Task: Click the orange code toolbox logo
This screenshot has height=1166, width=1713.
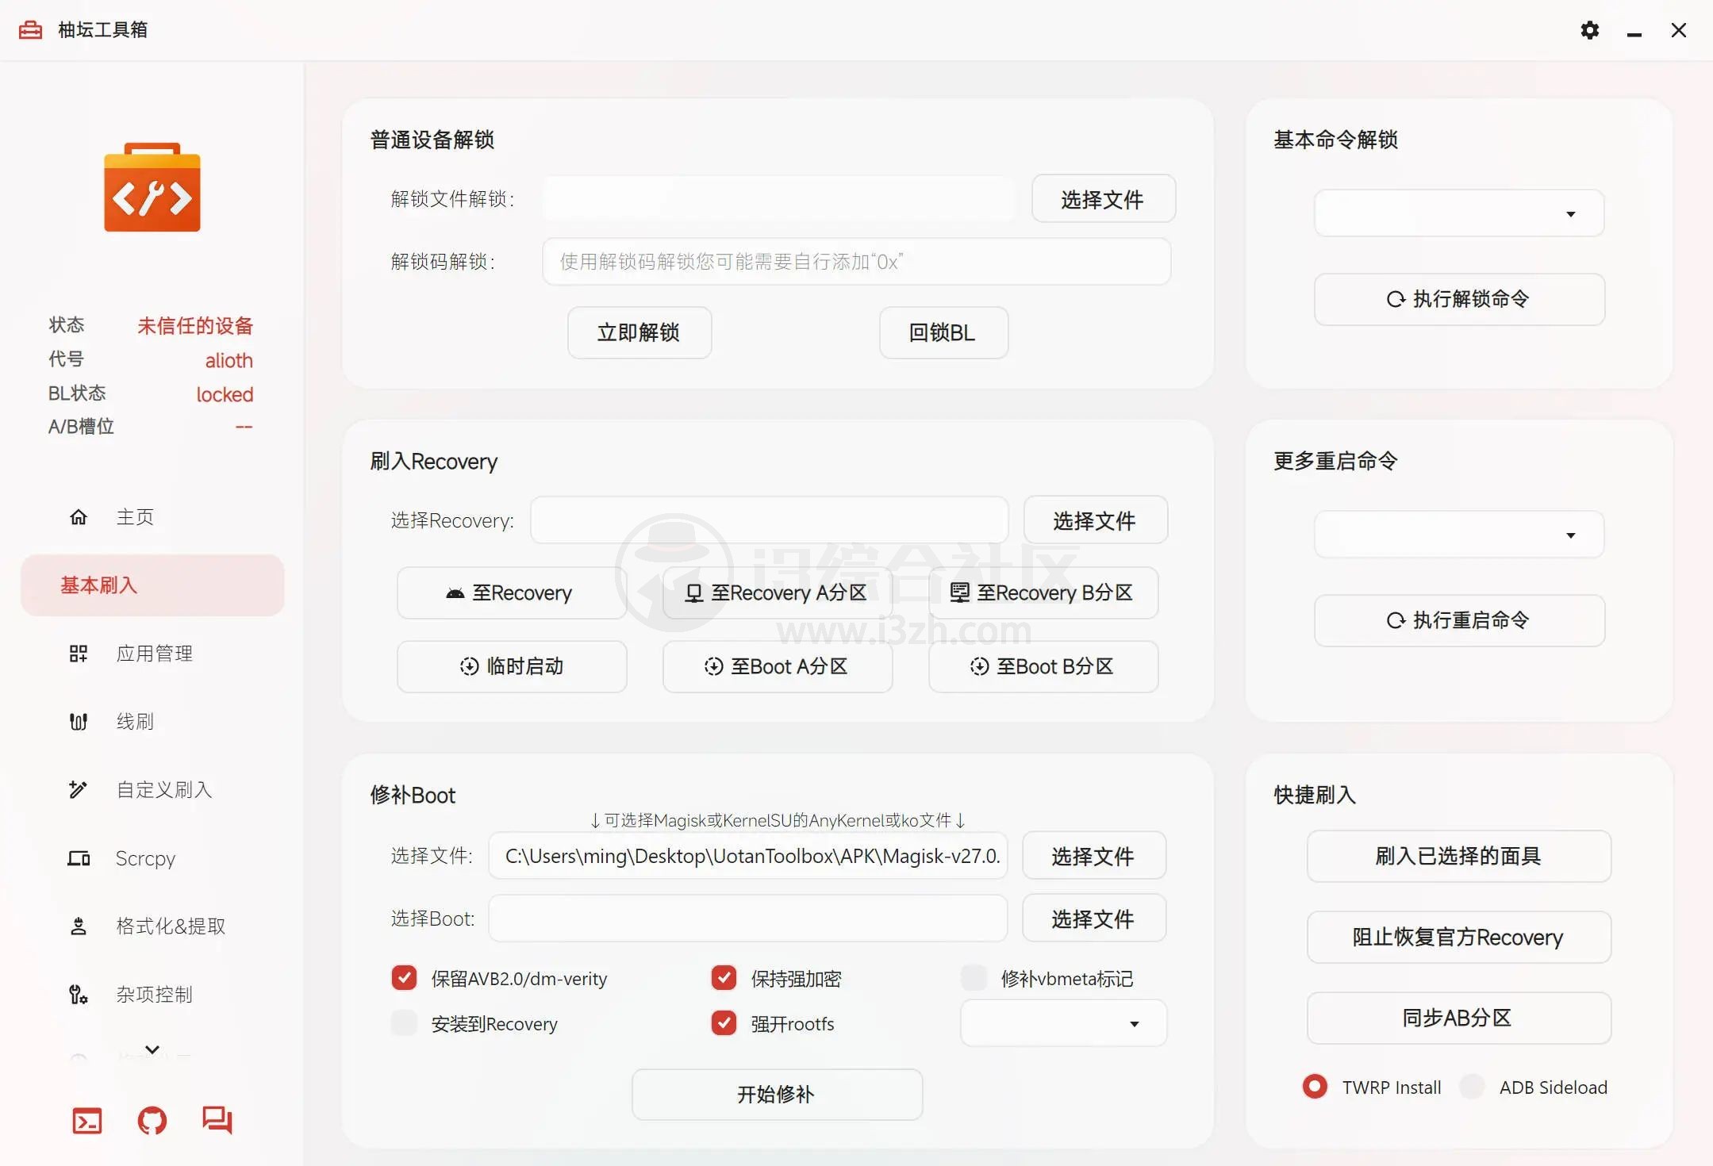Action: tap(152, 187)
